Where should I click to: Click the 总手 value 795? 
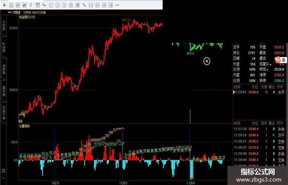(x=253, y=47)
